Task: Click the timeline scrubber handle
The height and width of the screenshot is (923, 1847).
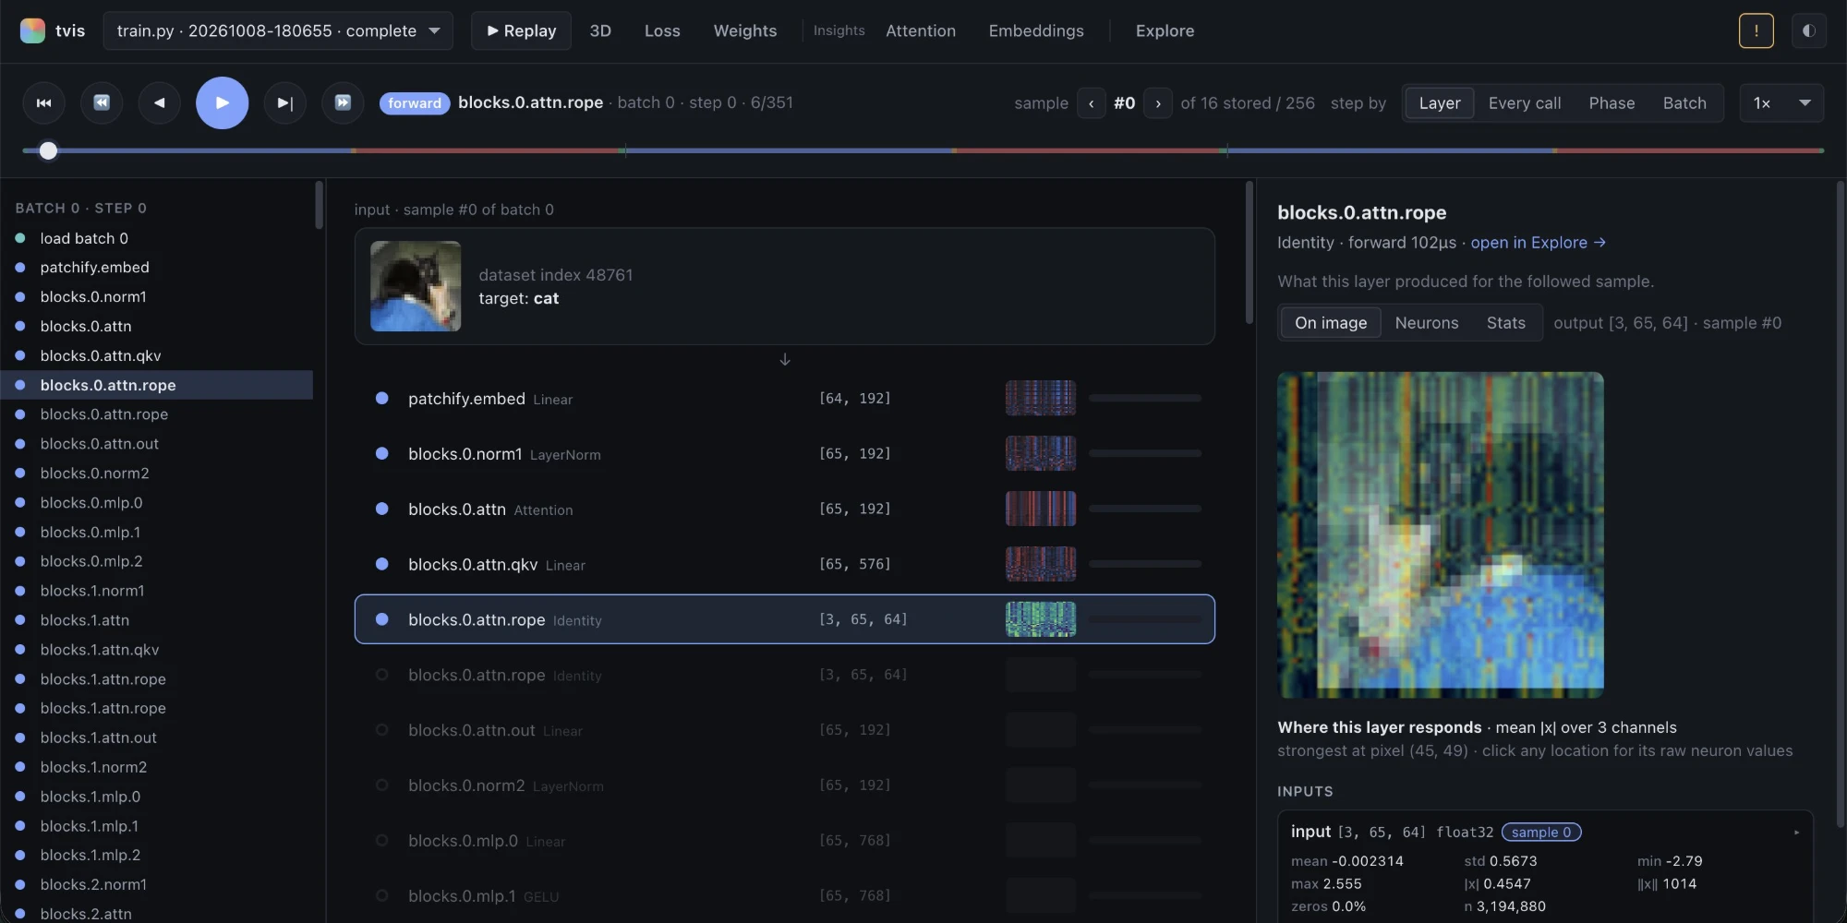Action: tap(48, 150)
